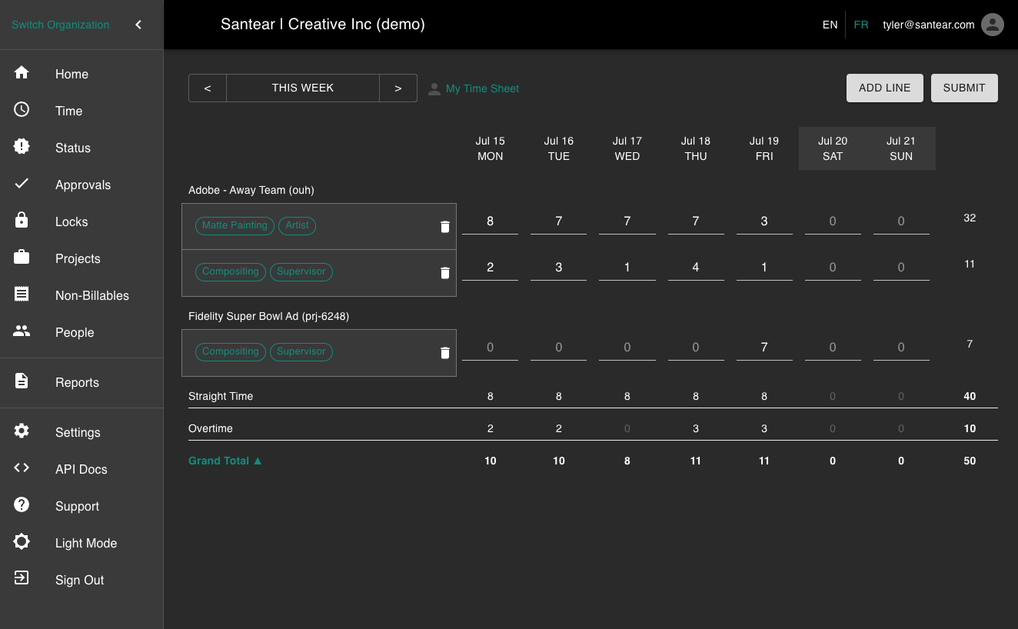The width and height of the screenshot is (1018, 629).
Task: Click 'Fidelity Super Bowl Ad (prj-6248)' title
Action: point(269,316)
